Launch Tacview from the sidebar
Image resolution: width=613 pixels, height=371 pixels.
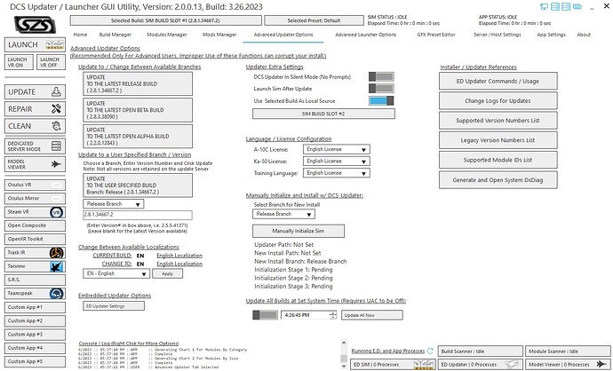pyautogui.click(x=35, y=266)
